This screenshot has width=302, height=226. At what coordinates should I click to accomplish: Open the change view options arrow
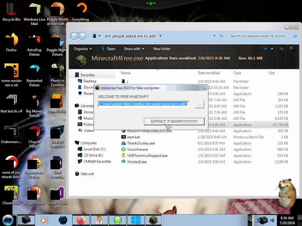pyautogui.click(x=272, y=49)
